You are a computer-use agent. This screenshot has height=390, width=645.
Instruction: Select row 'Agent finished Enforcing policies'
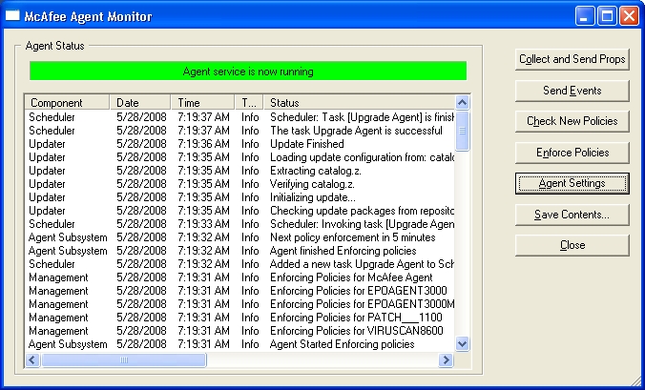point(239,251)
